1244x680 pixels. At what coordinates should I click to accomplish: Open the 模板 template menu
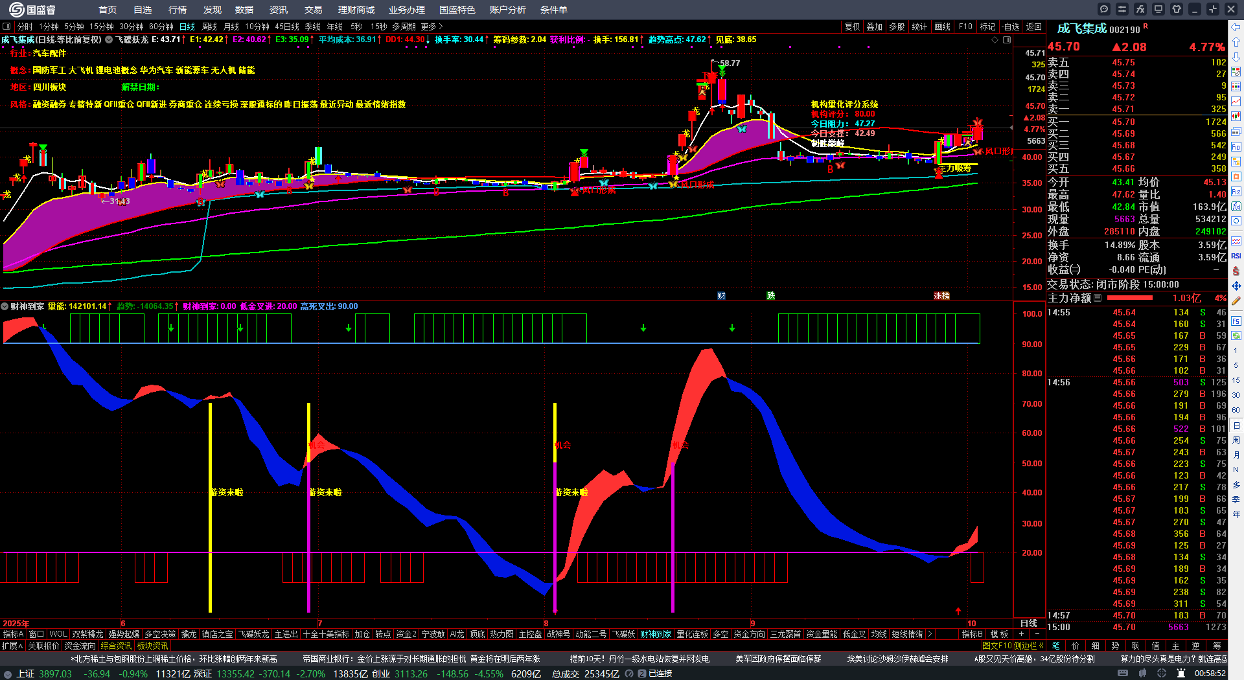(x=999, y=634)
